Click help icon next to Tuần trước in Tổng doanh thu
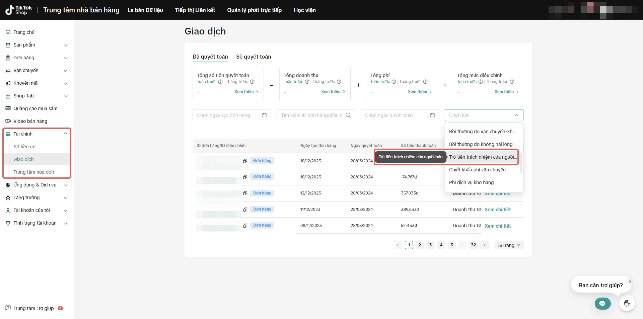Viewport: 643px width, 319px height. click(307, 82)
